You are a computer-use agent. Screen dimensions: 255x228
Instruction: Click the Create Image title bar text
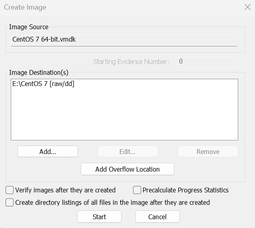[25, 7]
